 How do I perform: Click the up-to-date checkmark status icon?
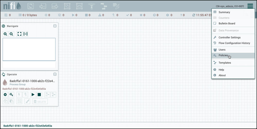[128, 15]
